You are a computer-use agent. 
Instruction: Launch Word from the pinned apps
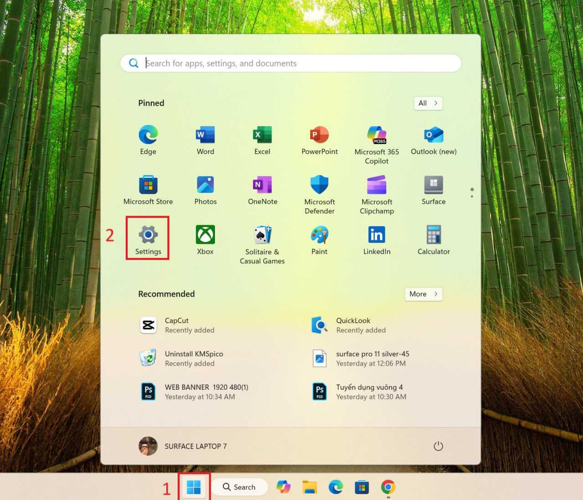(205, 141)
